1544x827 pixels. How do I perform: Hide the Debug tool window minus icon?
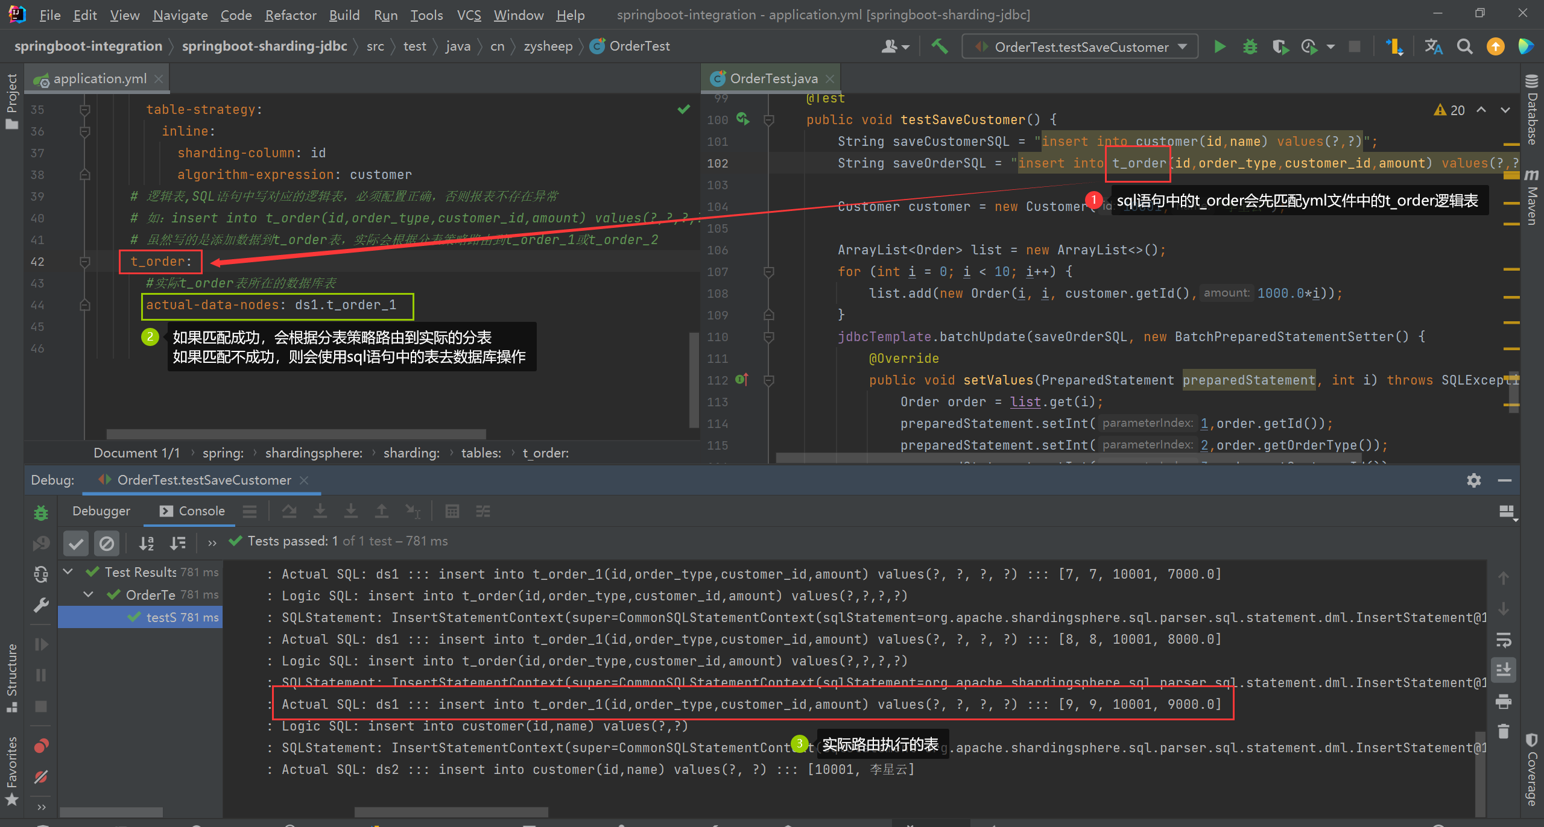pyautogui.click(x=1504, y=480)
